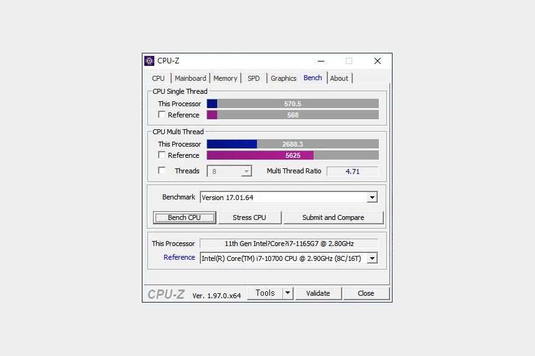Click Submit and Compare button
Viewport: 535px width, 356px height.
[333, 217]
